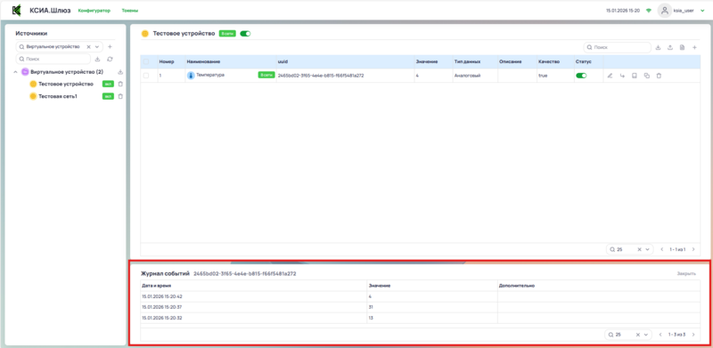This screenshot has width=713, height=348.
Task: Copy the Температура tag
Action: (x=647, y=76)
